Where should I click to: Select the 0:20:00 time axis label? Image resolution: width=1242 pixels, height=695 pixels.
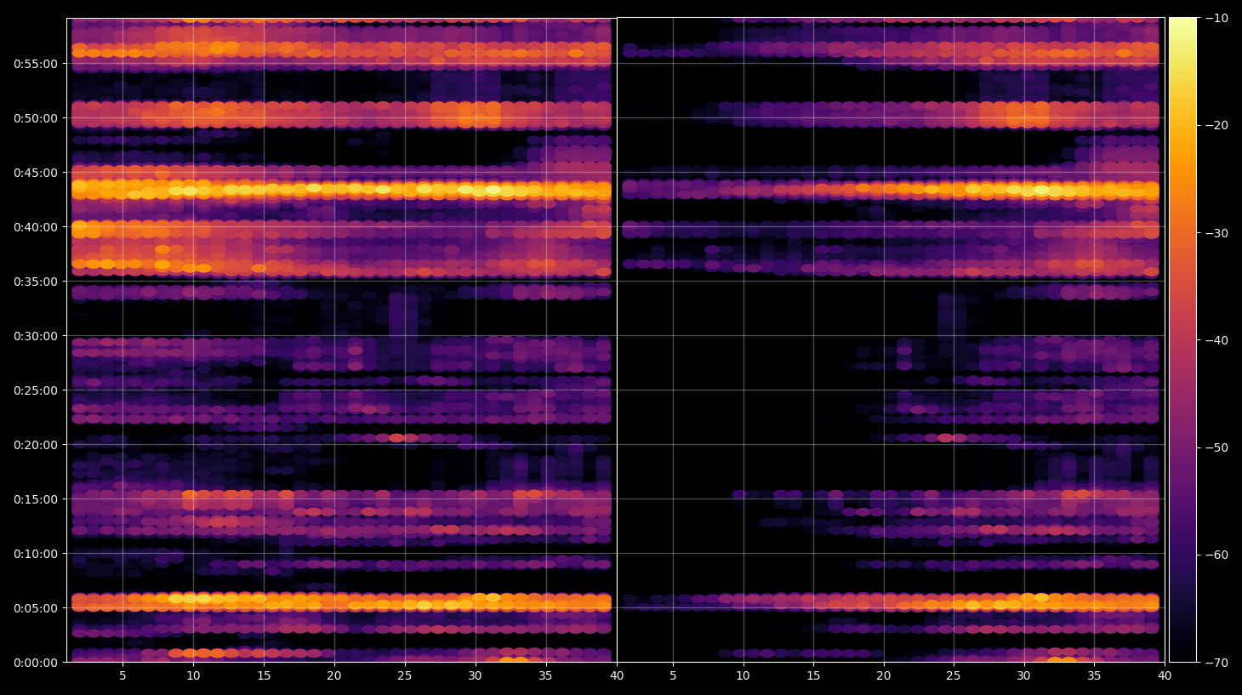(36, 445)
